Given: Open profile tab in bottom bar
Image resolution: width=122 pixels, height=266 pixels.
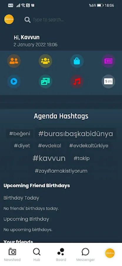Looking at the screenshot, I should tap(110, 253).
